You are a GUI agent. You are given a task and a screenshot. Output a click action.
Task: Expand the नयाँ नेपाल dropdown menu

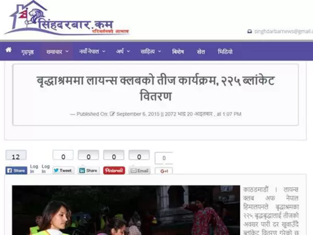click(92, 52)
